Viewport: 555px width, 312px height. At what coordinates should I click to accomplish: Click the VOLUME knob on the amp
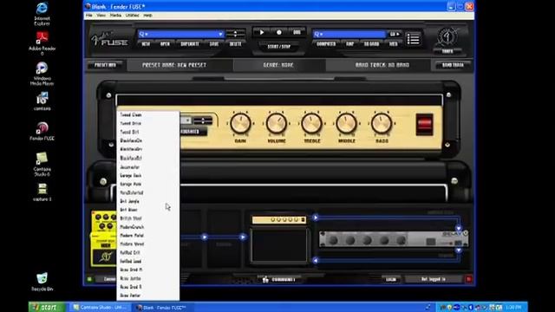coord(277,123)
